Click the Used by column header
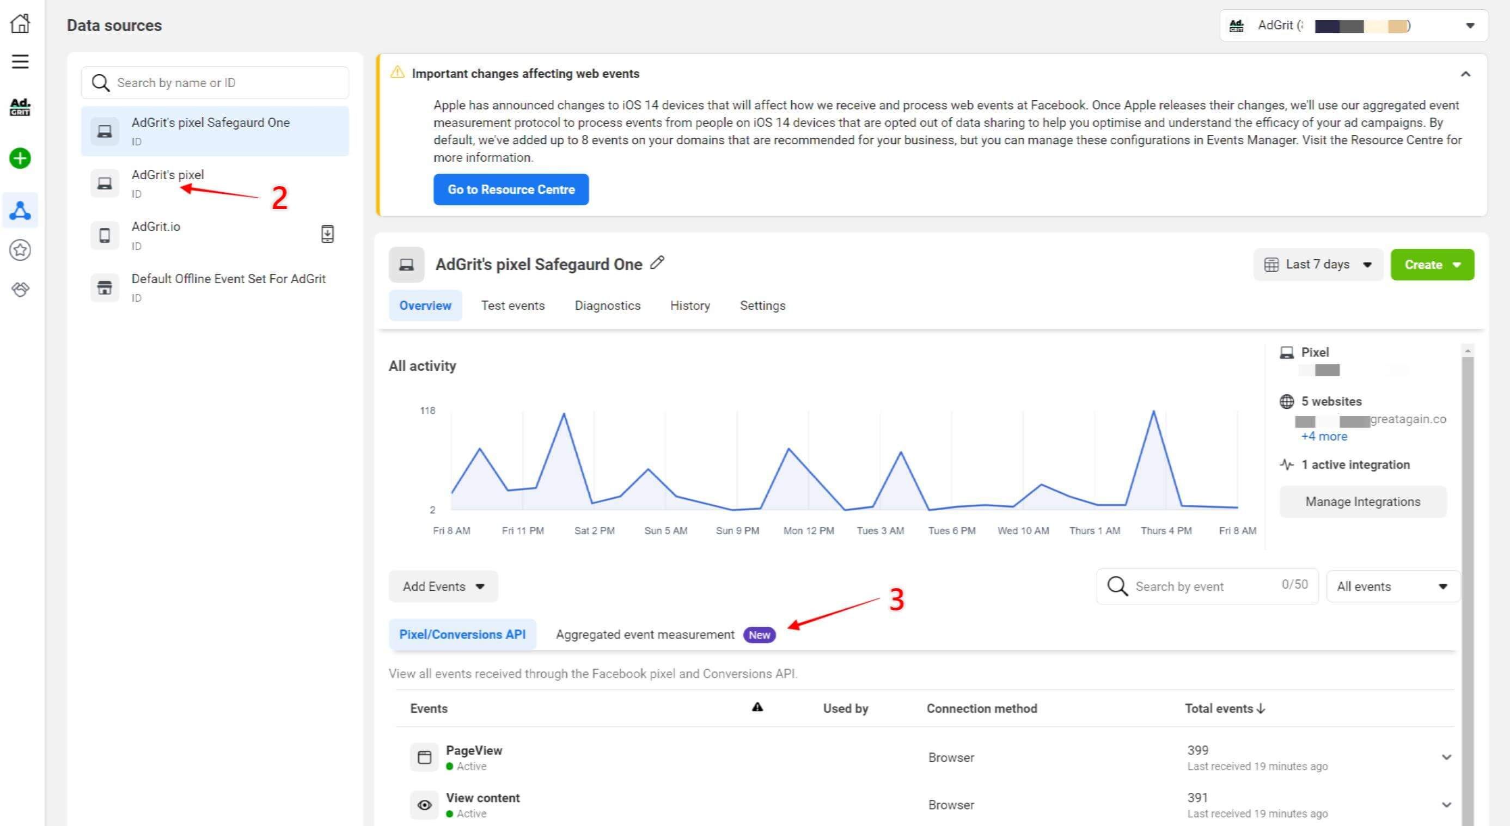1510x826 pixels. tap(845, 708)
